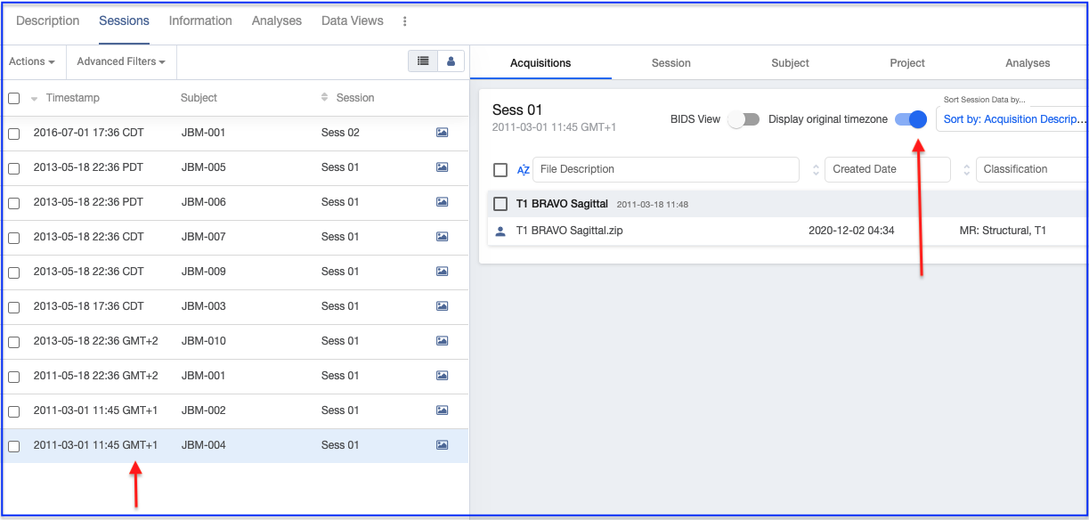Switch to list view icon
This screenshot has height=520, width=1089.
tap(422, 61)
